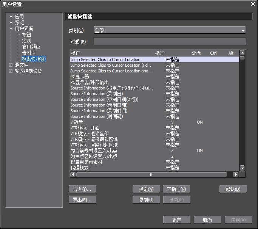This screenshot has height=229, width=258.
Task: Click the 过滤 filter text field
Action: click(x=170, y=42)
